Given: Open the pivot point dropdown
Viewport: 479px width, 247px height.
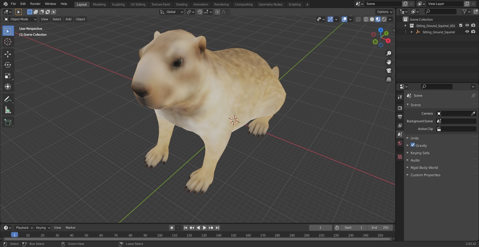Looking at the screenshot, I should point(190,12).
